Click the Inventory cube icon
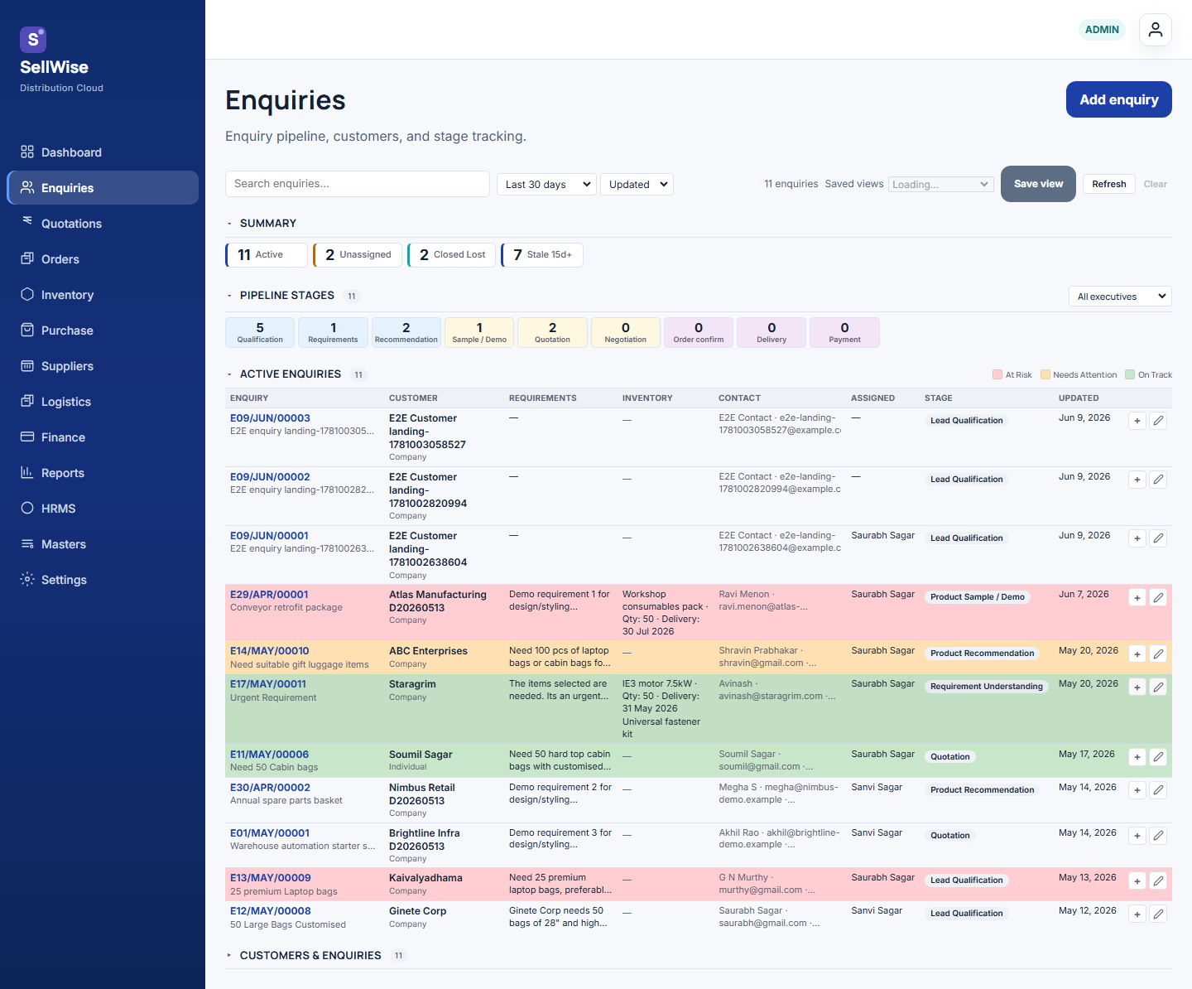 27,294
